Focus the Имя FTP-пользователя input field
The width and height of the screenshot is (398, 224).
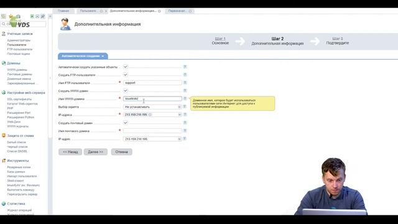coord(152,83)
